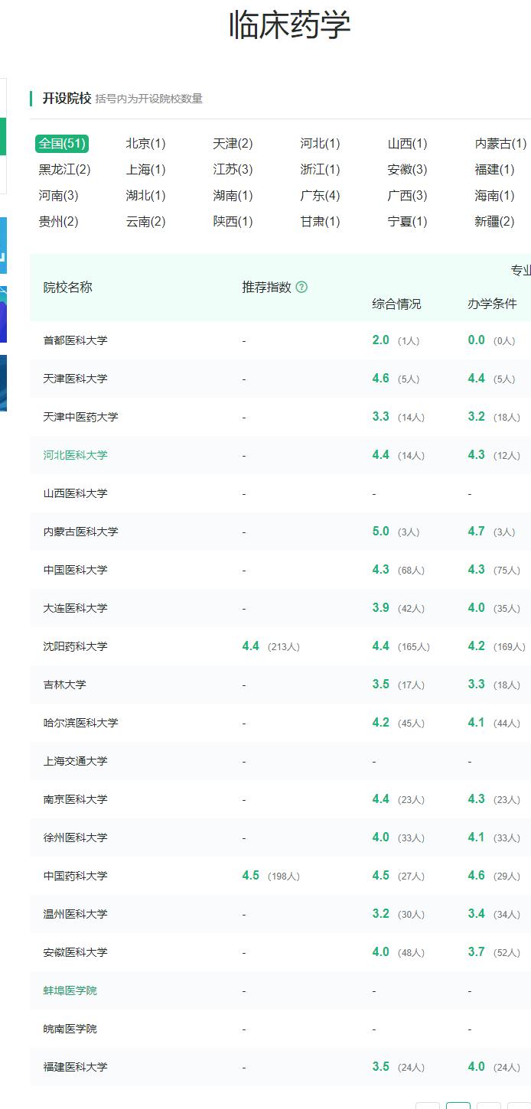Click 内蒙古医科大学 overall score 5.0

click(381, 532)
